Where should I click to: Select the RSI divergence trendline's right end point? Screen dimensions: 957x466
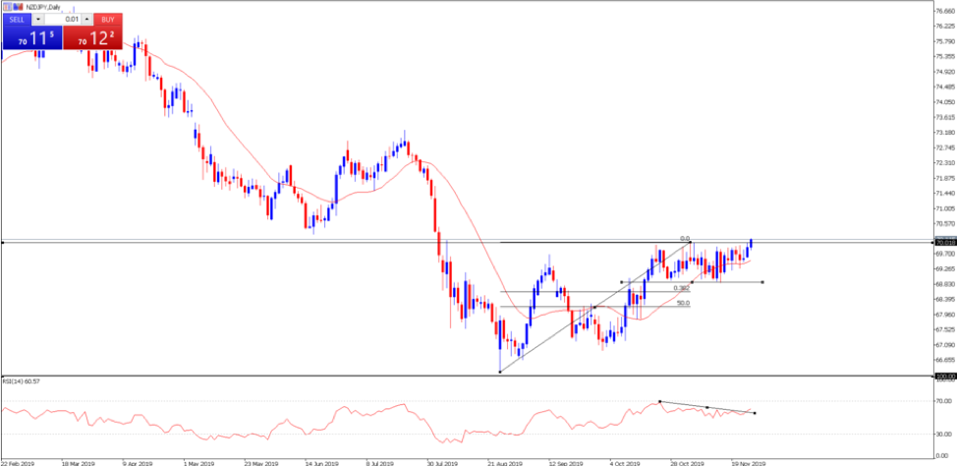coord(755,413)
